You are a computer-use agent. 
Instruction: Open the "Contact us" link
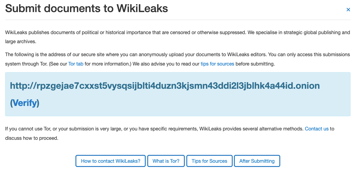[317, 129]
